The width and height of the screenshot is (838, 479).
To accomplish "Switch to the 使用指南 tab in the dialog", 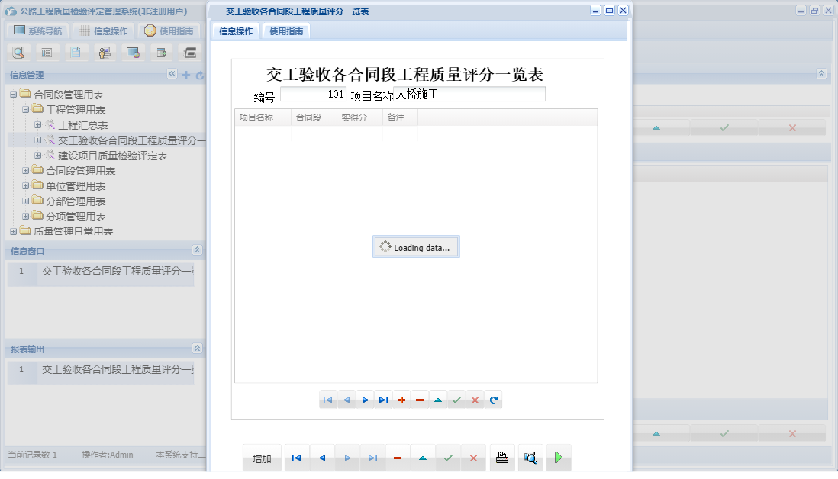I will 285,31.
